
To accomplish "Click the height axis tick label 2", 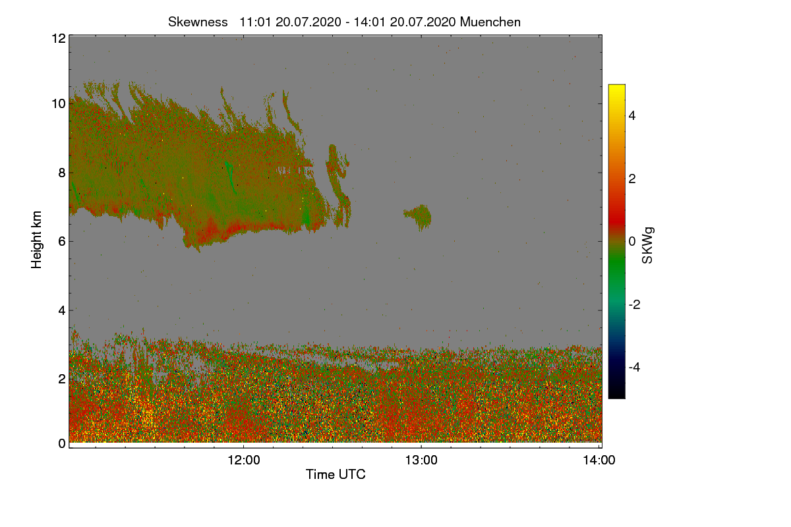I will coord(61,378).
